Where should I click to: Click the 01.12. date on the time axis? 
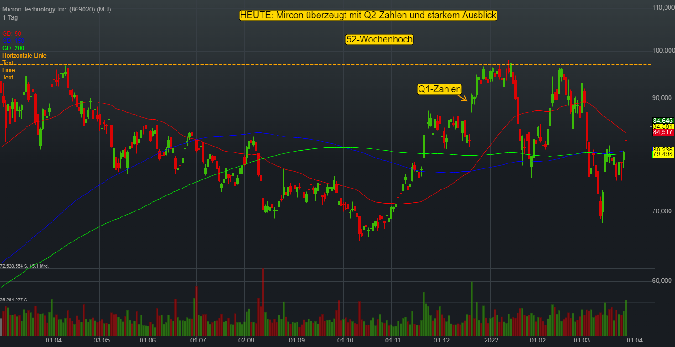click(x=442, y=341)
